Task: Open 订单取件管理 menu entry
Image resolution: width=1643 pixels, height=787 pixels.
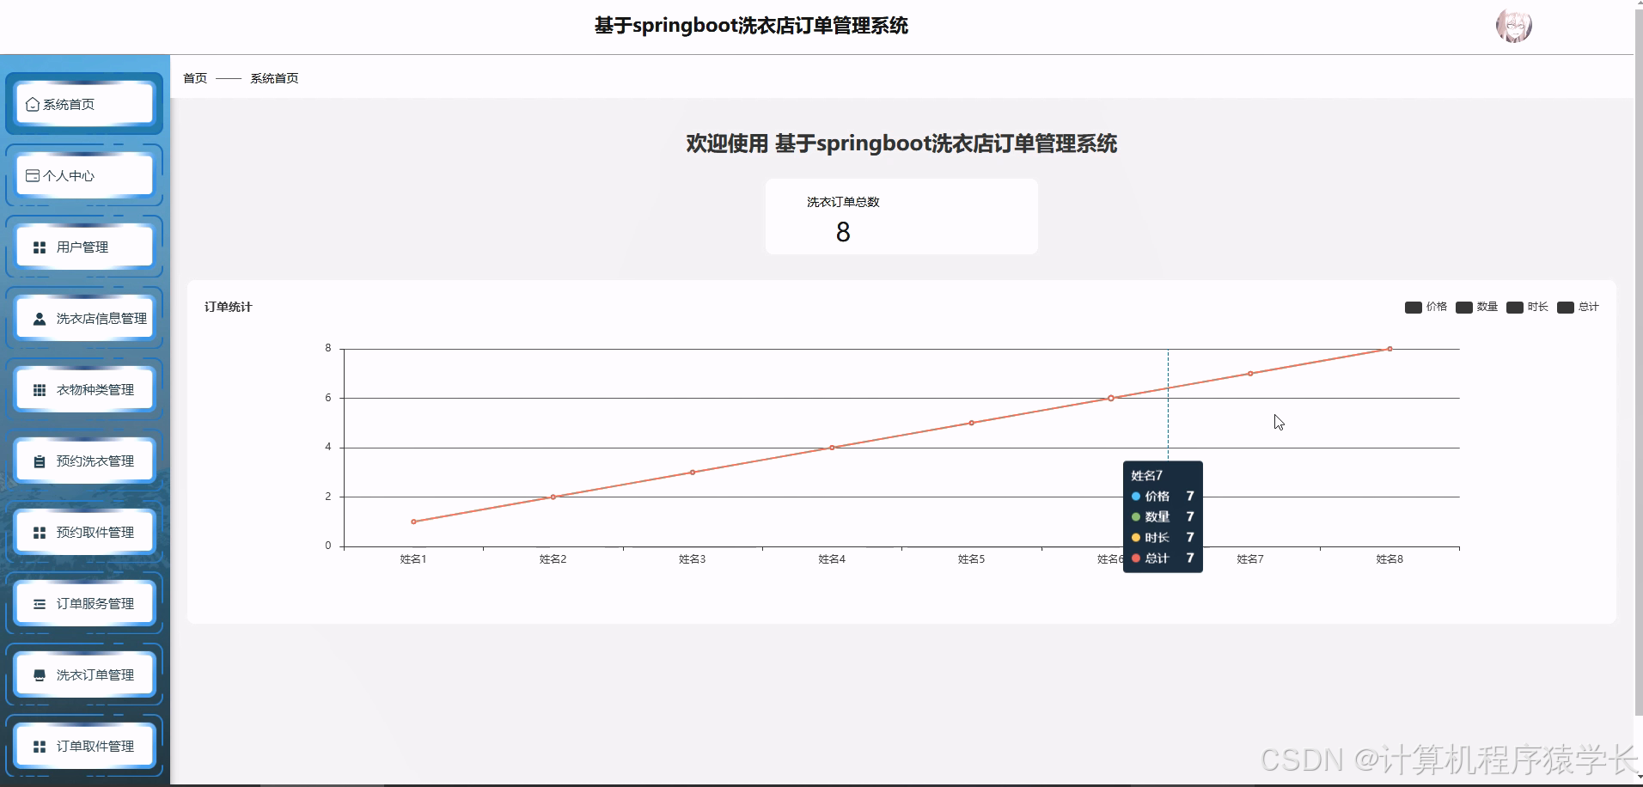Action: coord(84,746)
